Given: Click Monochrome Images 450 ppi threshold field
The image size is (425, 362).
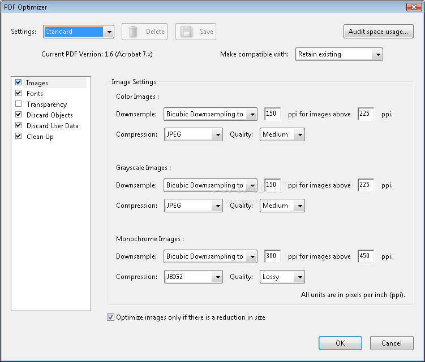Looking at the screenshot, I should (x=366, y=256).
